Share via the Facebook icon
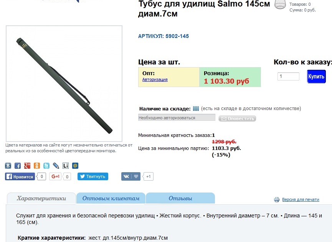332x242 pixels. coord(18,166)
